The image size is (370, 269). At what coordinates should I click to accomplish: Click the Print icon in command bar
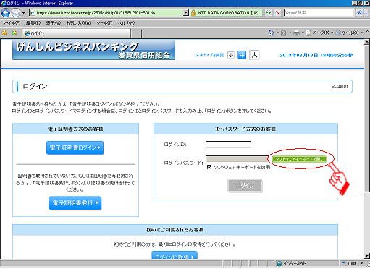point(296,33)
